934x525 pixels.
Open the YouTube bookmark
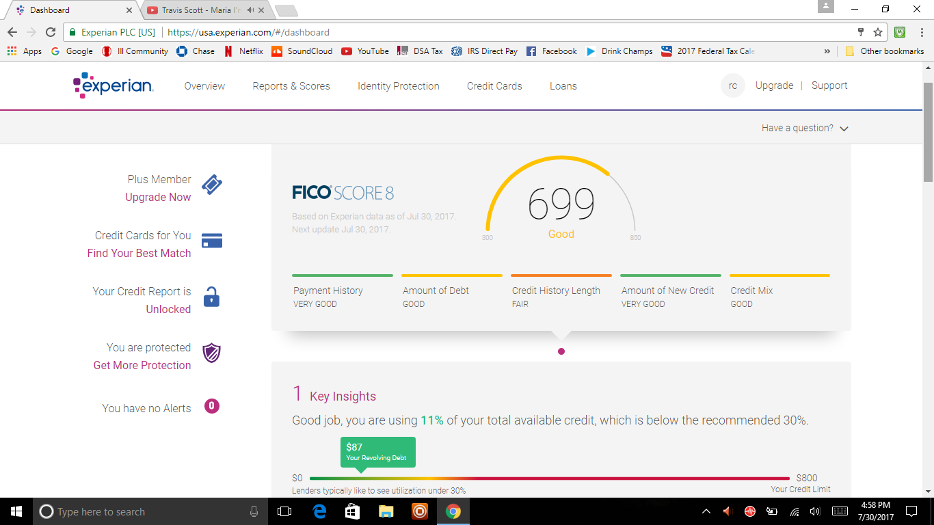click(x=365, y=51)
